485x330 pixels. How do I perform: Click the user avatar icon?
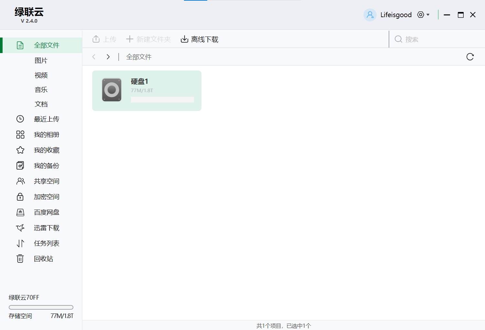click(370, 15)
